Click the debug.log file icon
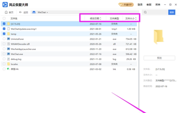The width and height of the screenshot is (180, 113). click(8, 59)
